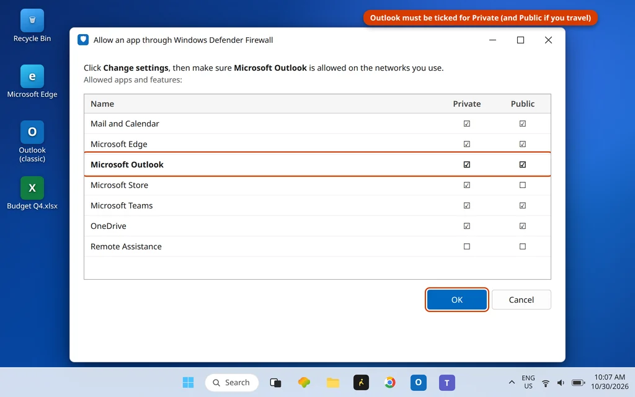The width and height of the screenshot is (635, 397).
Task: Select the OneDrive row name
Action: tap(108, 226)
